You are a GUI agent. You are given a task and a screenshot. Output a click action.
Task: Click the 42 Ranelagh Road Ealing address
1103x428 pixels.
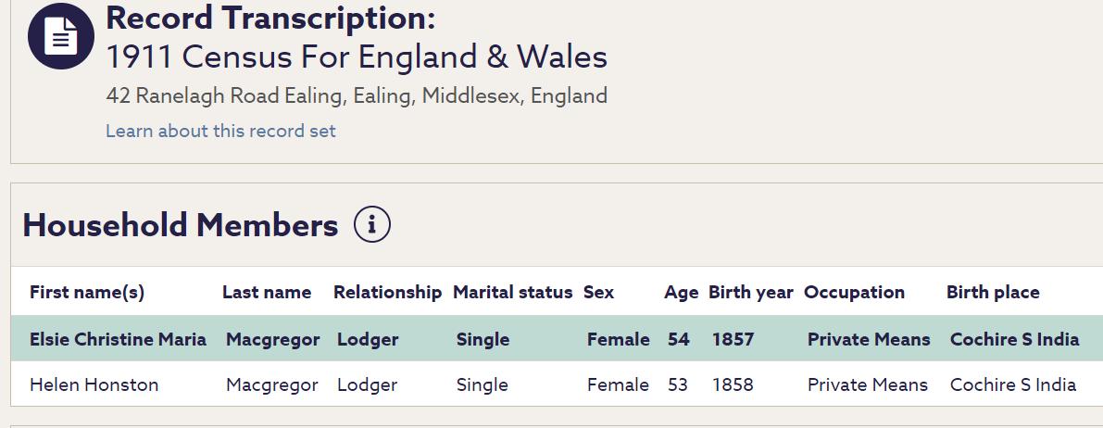tap(357, 95)
